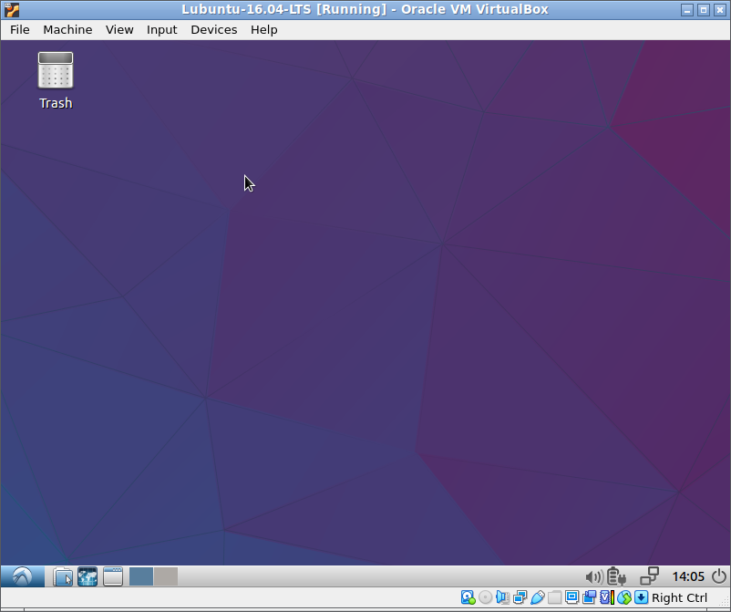731x612 pixels.
Task: Check the battery status tray icon
Action: tap(616, 576)
